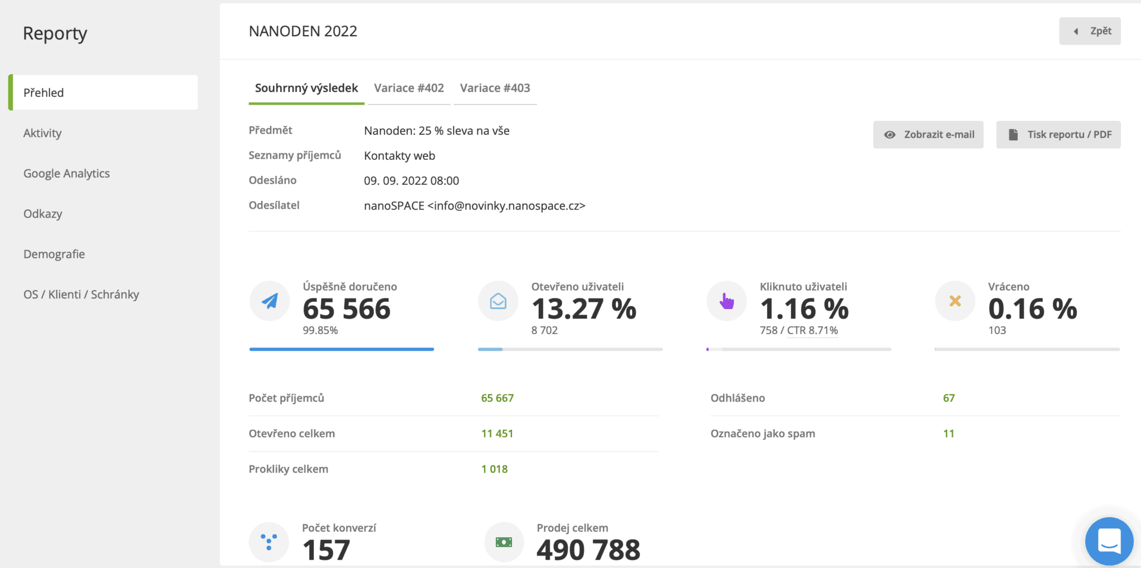Switch to Variace #403 tab
This screenshot has height=568, width=1141.
pyautogui.click(x=495, y=88)
